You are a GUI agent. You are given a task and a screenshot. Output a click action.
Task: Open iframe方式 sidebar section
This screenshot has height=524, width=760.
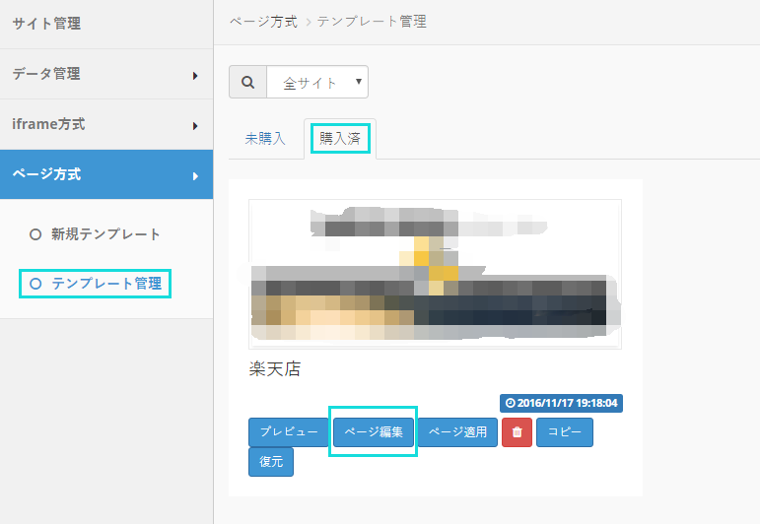pyautogui.click(x=106, y=124)
